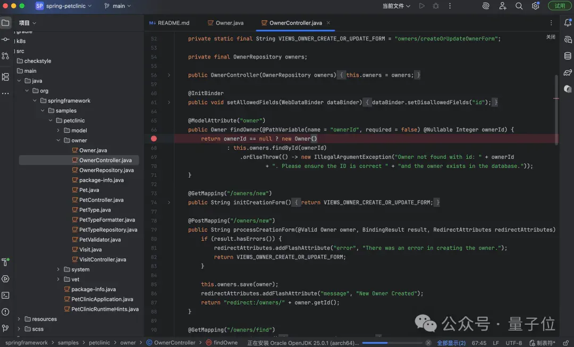Click the editor vertical scrollbar
The image size is (574, 347).
[556, 110]
